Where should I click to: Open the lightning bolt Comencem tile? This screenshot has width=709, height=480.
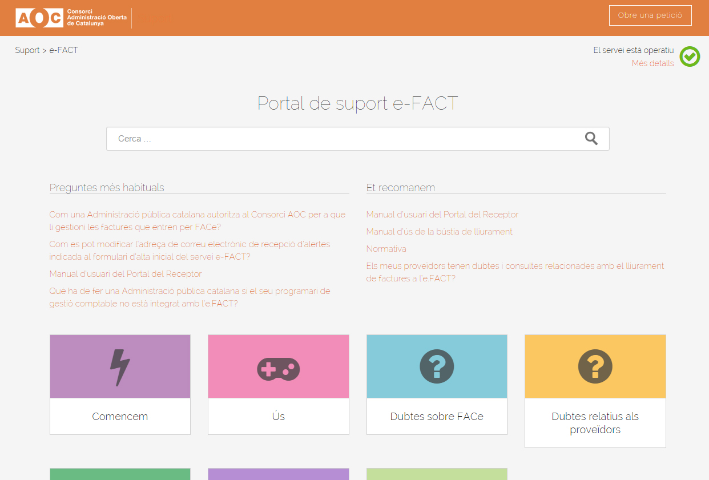(x=120, y=367)
